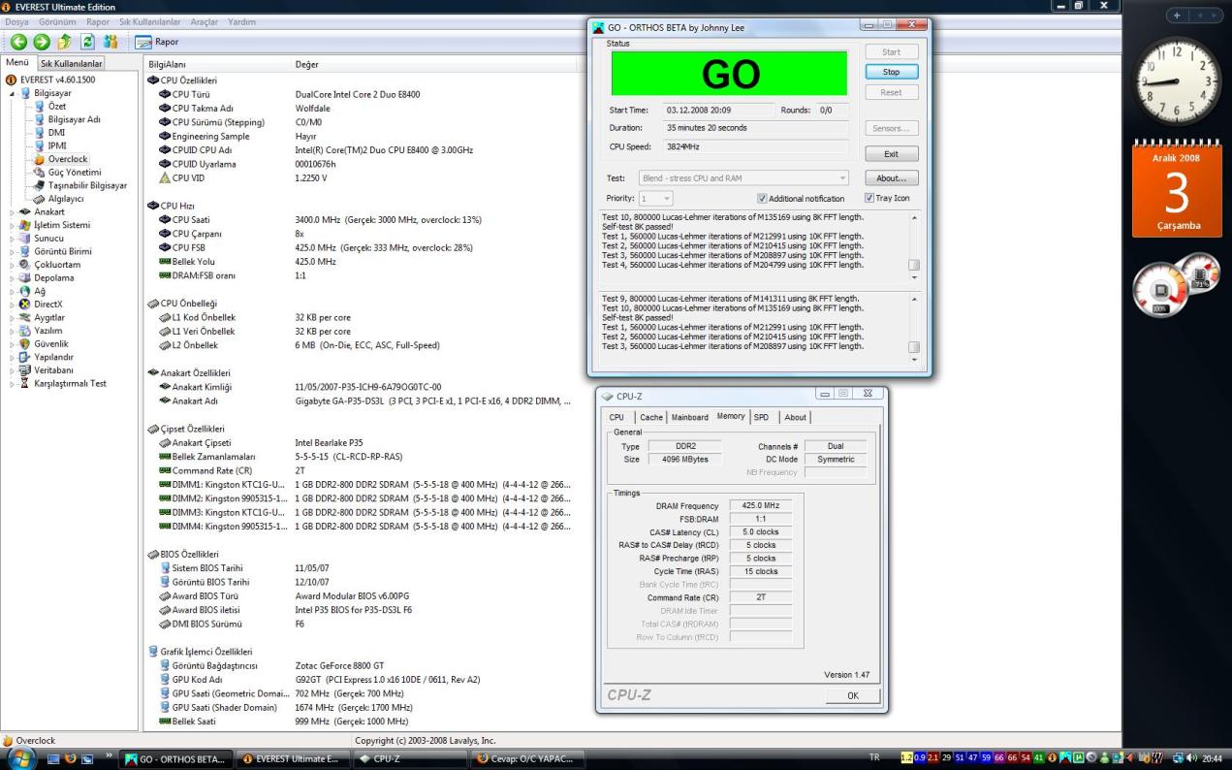Refresh the EVEREST page with the refresh icon

click(x=86, y=42)
